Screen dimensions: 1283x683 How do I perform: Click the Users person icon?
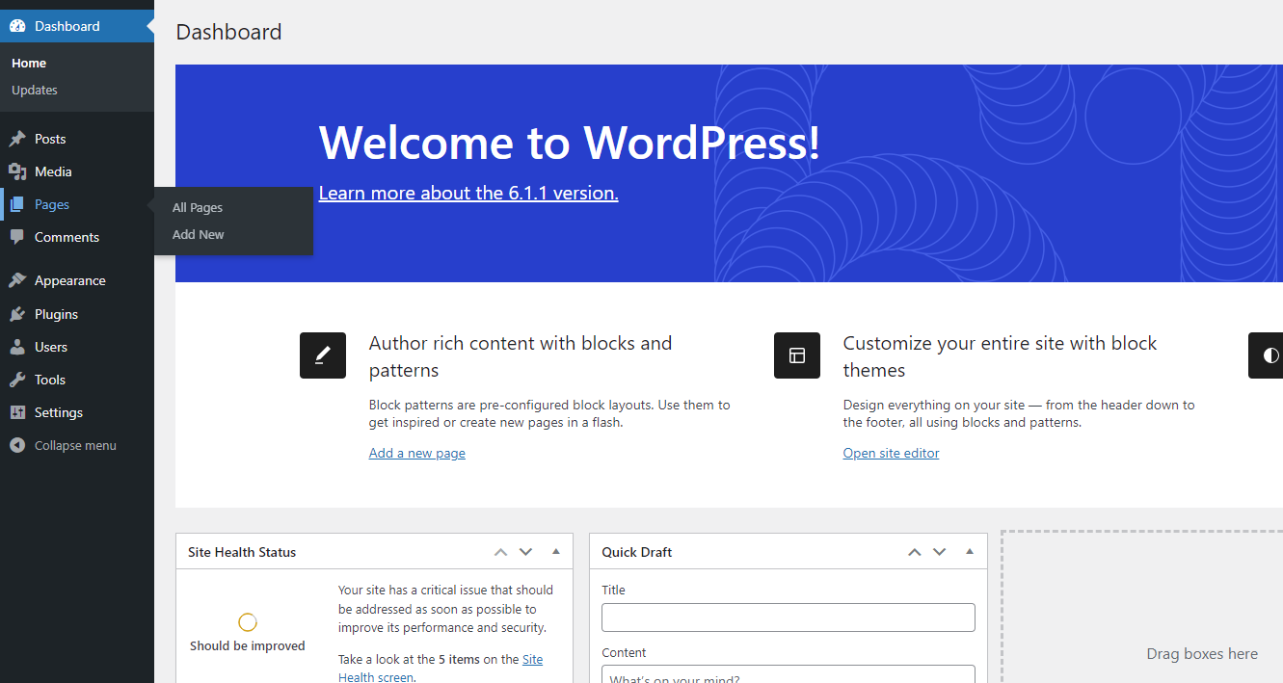pyautogui.click(x=17, y=347)
